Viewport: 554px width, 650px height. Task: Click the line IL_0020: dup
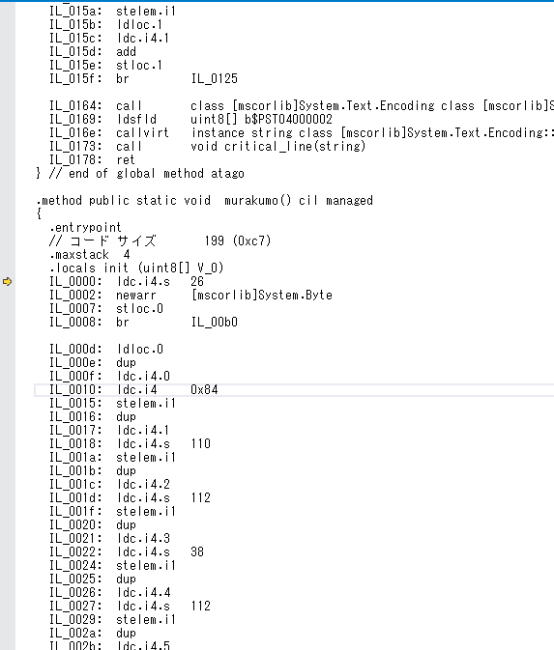pos(93,524)
